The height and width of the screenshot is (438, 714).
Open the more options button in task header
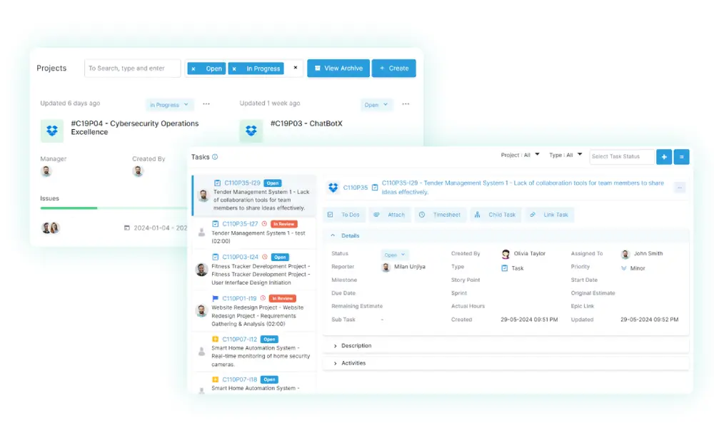679,188
